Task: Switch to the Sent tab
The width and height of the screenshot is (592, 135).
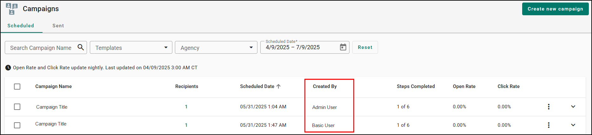Action: [58, 26]
